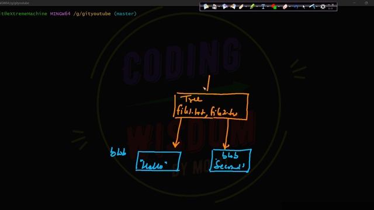This screenshot has width=374, height=210.
Task: Switch to the mouse cursor mode
Action: (304, 6)
